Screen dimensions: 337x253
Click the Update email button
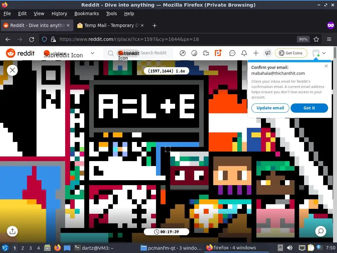pyautogui.click(x=270, y=108)
